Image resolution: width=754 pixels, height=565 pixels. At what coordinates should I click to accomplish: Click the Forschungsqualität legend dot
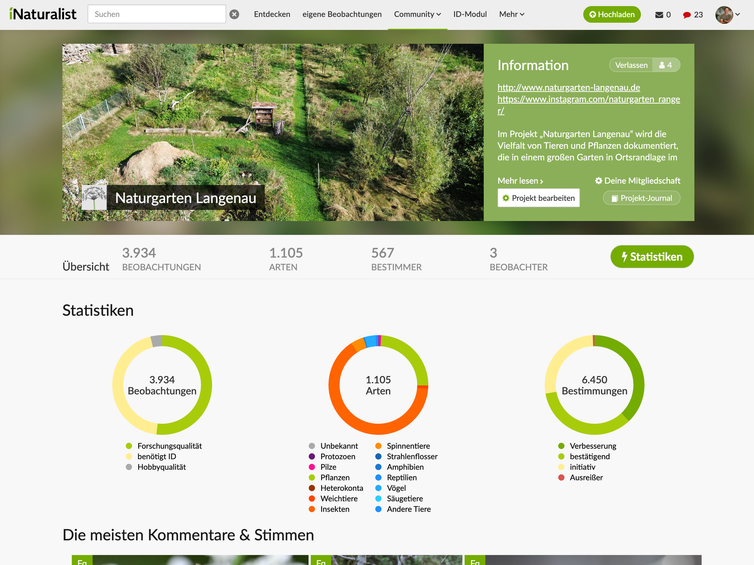129,446
